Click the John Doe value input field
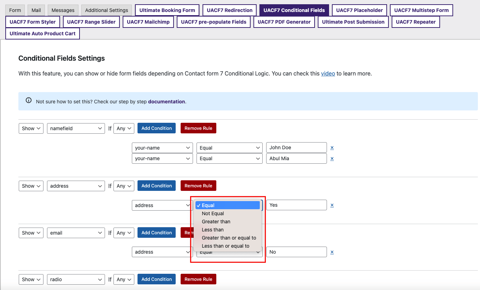The width and height of the screenshot is (480, 290). [296, 147]
